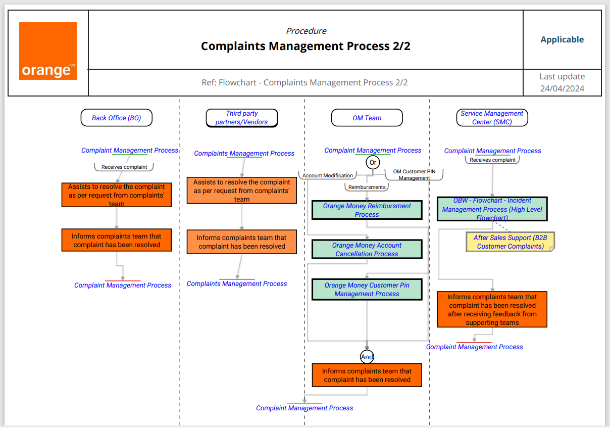
Task: Click the 'Account Modification' branch label
Action: point(328,175)
